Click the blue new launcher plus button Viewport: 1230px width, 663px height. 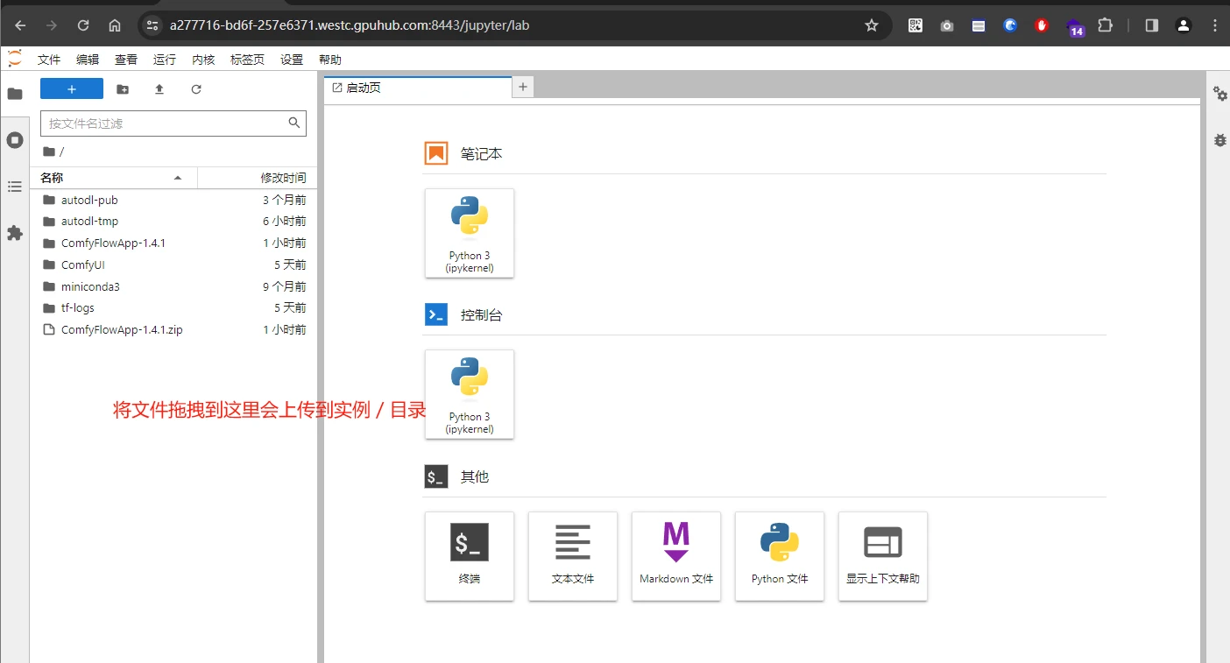[72, 89]
